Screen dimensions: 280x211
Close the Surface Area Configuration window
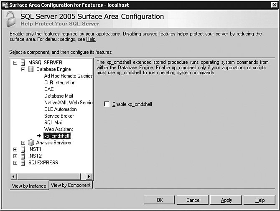click(274, 5)
